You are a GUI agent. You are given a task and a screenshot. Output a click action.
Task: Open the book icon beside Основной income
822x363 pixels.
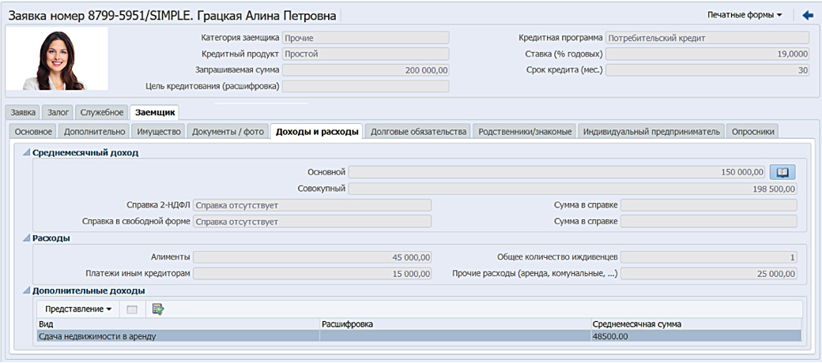coord(782,172)
